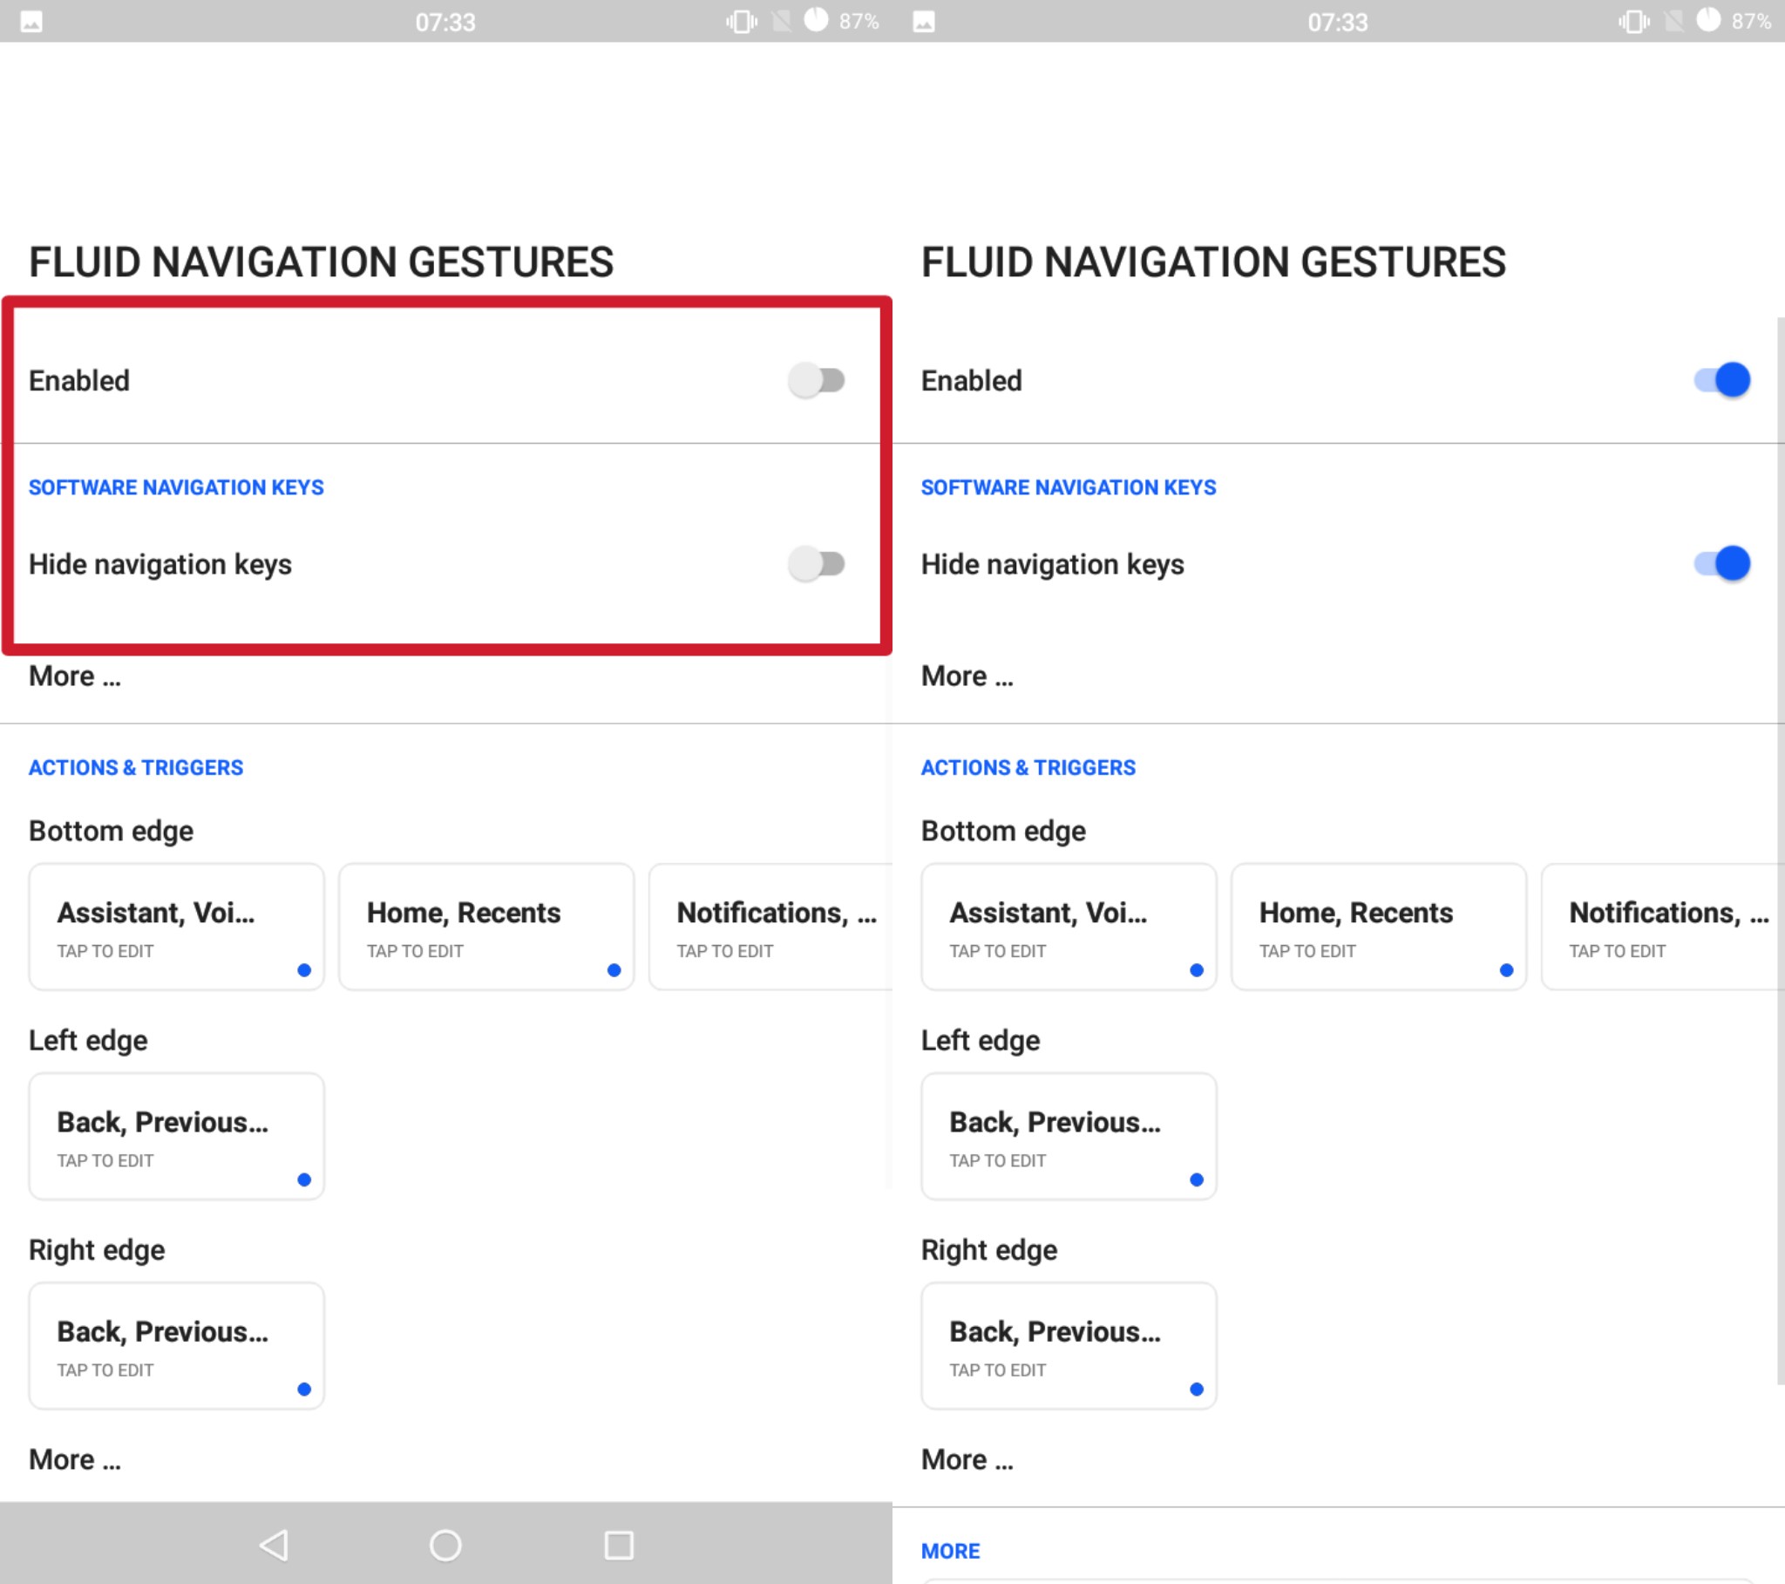Tap blue dot on Left edge card, left screen
Screen dimensions: 1785x1584
pos(304,1180)
